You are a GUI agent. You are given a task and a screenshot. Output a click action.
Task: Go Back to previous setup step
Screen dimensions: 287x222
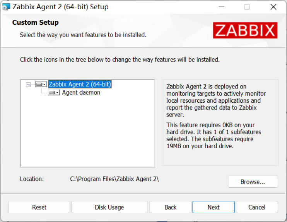coord(171,207)
